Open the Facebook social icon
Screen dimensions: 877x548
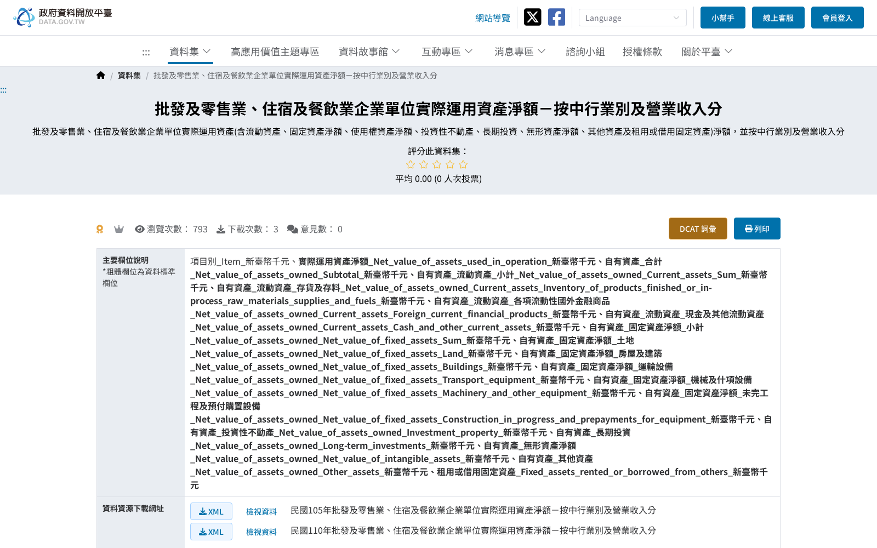(556, 17)
